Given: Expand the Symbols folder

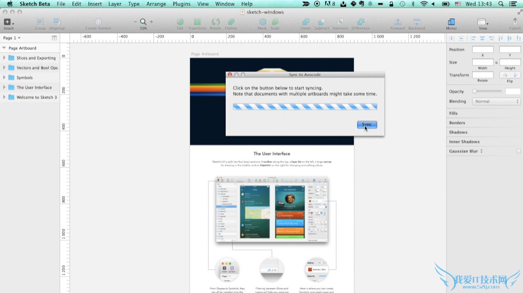Looking at the screenshot, I should [4, 77].
